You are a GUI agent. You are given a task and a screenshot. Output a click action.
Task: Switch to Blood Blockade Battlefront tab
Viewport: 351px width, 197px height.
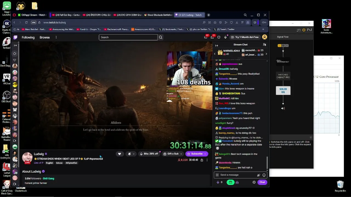pyautogui.click(x=158, y=15)
